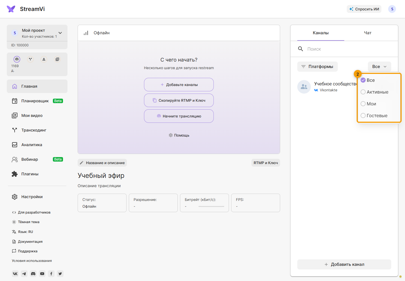
Task: Open Вебинар in the sidebar
Action: [37, 159]
